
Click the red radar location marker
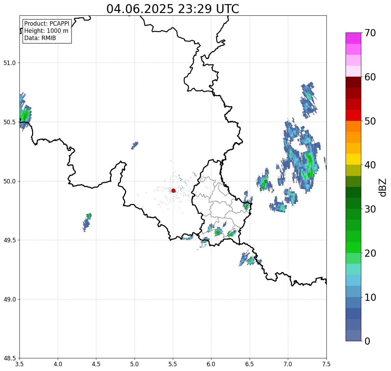tap(173, 191)
